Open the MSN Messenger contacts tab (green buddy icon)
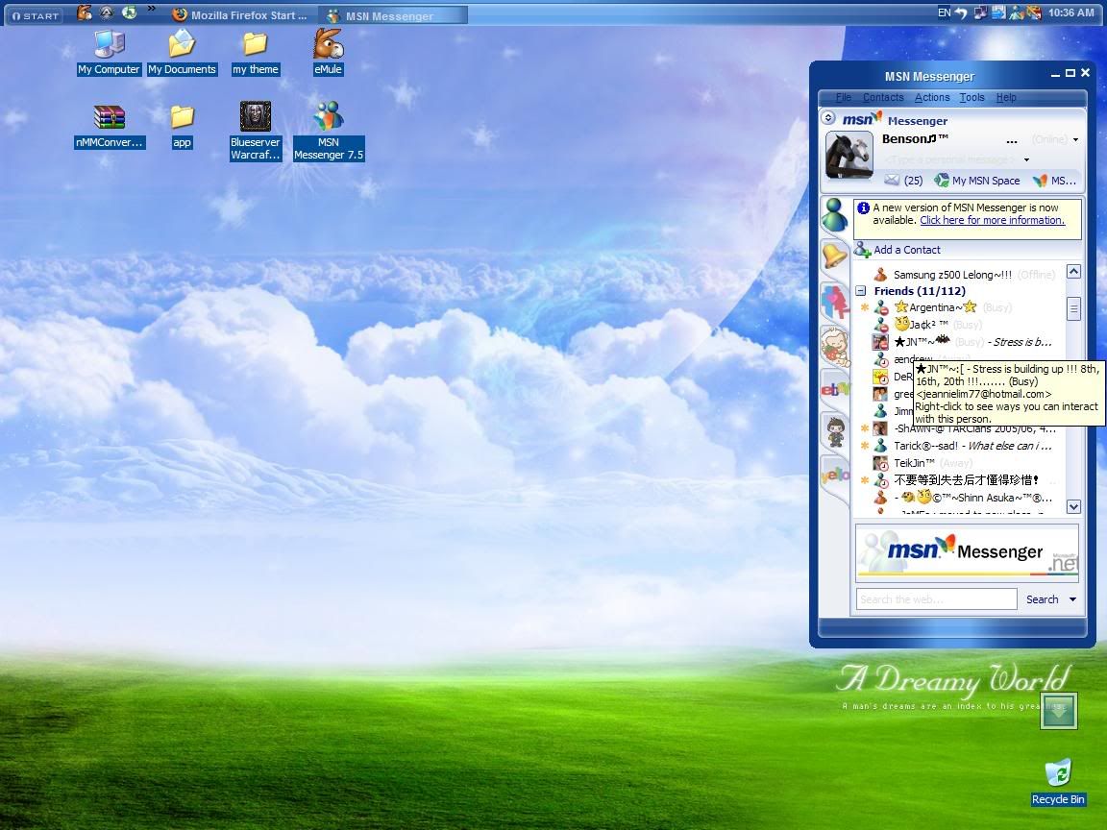Image resolution: width=1107 pixels, height=830 pixels. pos(834,214)
